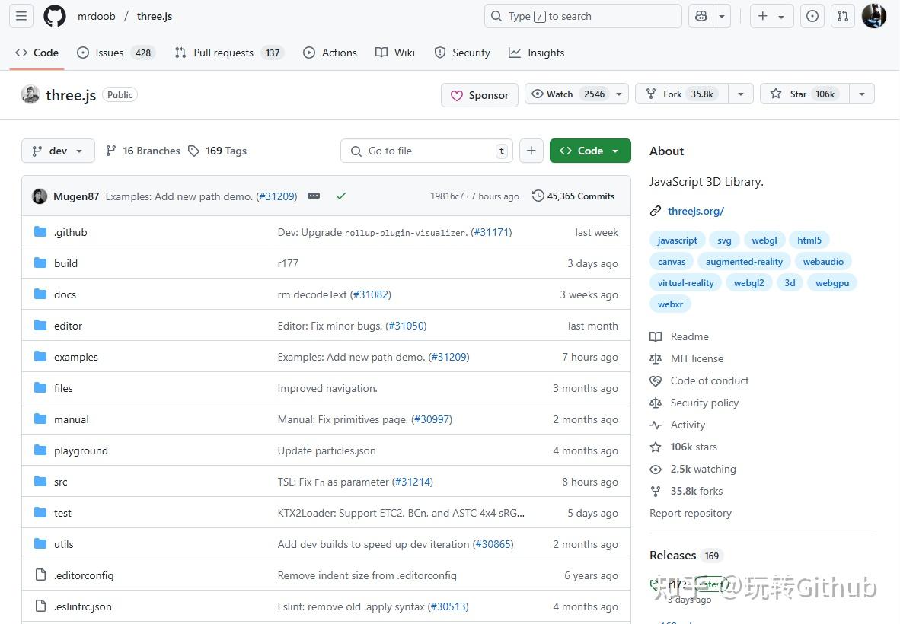The height and width of the screenshot is (624, 900).
Task: Open the threejs.org website link
Action: pyautogui.click(x=696, y=211)
